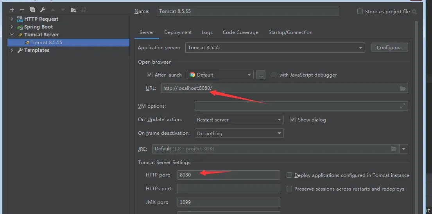
Task: Click Open browser section label
Action: tap(154, 62)
